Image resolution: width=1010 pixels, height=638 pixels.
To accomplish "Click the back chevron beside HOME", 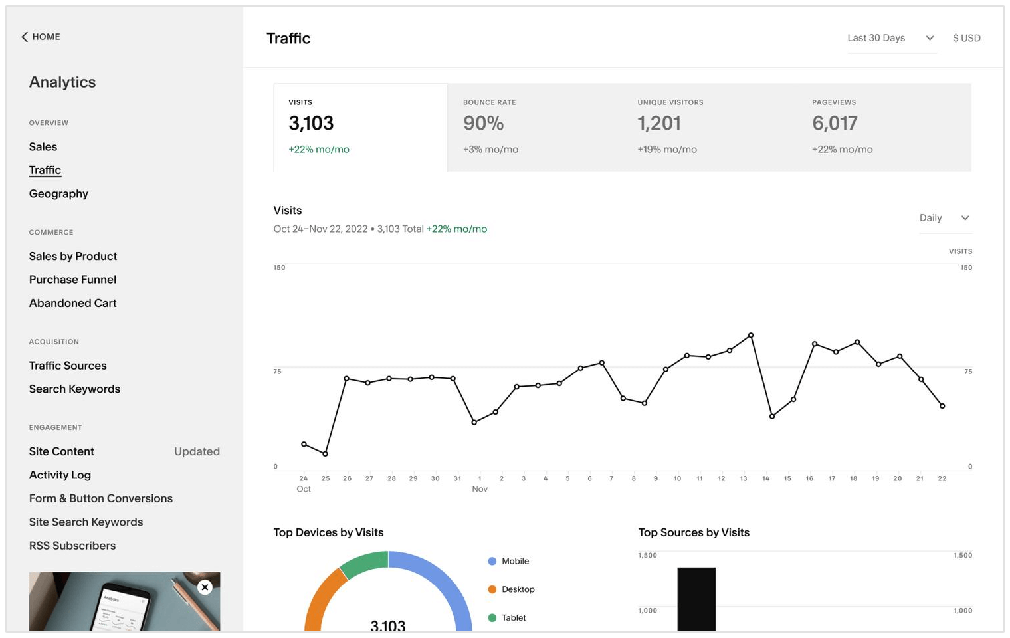I will click(x=25, y=37).
